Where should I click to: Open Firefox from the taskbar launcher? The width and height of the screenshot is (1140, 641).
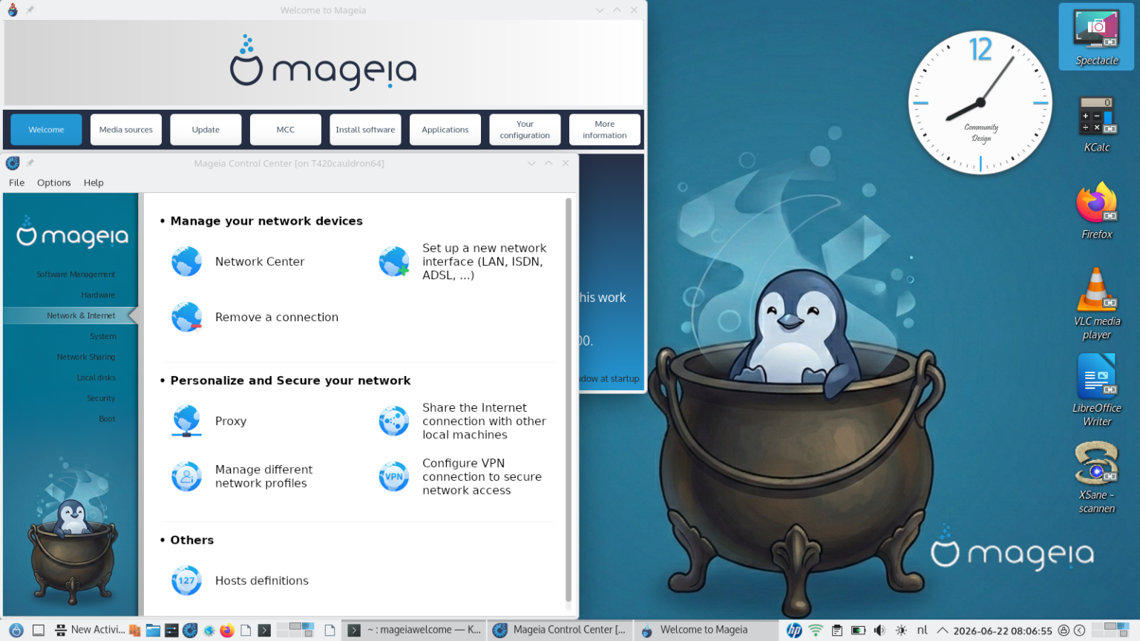pyautogui.click(x=227, y=631)
